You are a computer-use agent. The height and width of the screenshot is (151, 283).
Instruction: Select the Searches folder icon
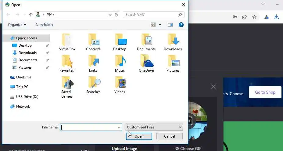[93, 85]
